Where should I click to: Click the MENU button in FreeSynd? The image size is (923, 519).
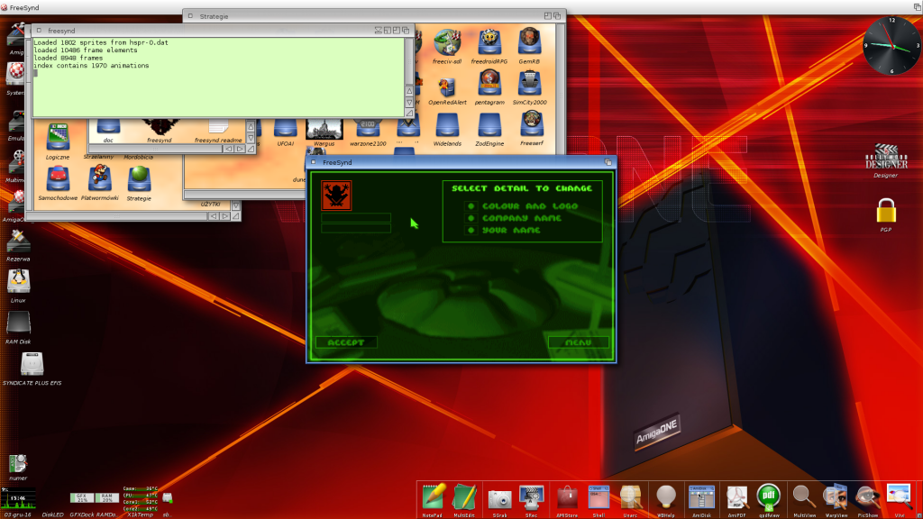[x=578, y=342]
